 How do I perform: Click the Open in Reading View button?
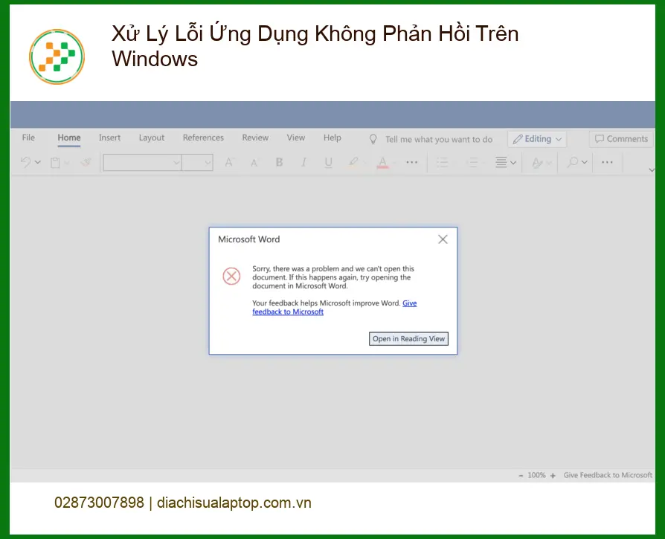click(408, 338)
